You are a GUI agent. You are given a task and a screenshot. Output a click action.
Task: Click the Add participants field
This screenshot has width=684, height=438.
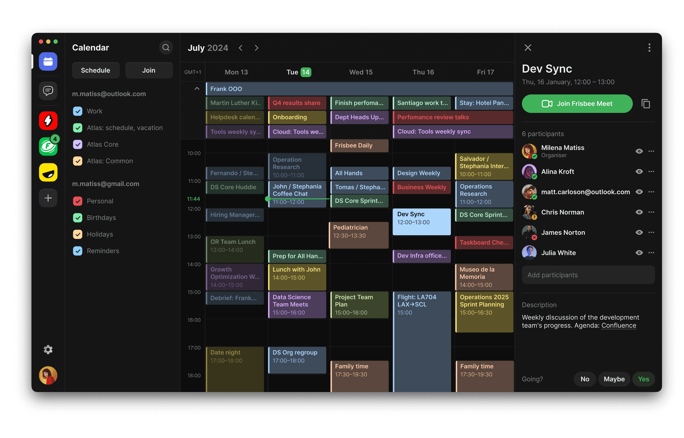(588, 275)
